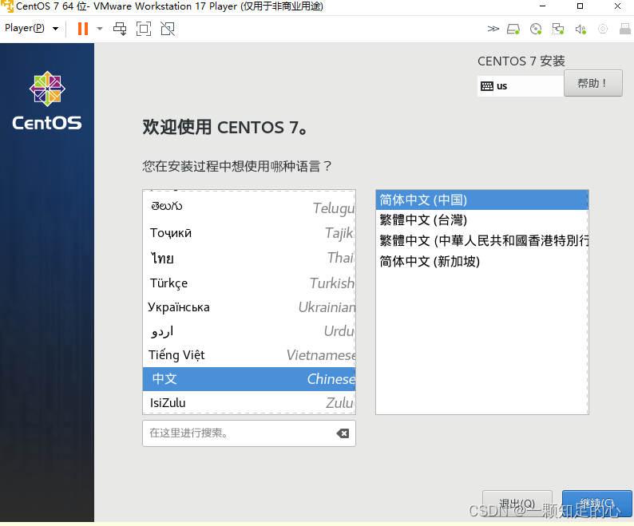Click the hard disk device icon

[513, 29]
